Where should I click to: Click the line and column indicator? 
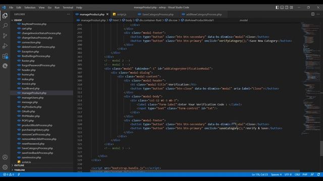coord(259,174)
